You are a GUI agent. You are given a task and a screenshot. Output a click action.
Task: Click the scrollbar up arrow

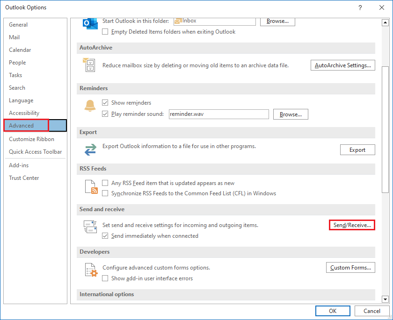385,23
